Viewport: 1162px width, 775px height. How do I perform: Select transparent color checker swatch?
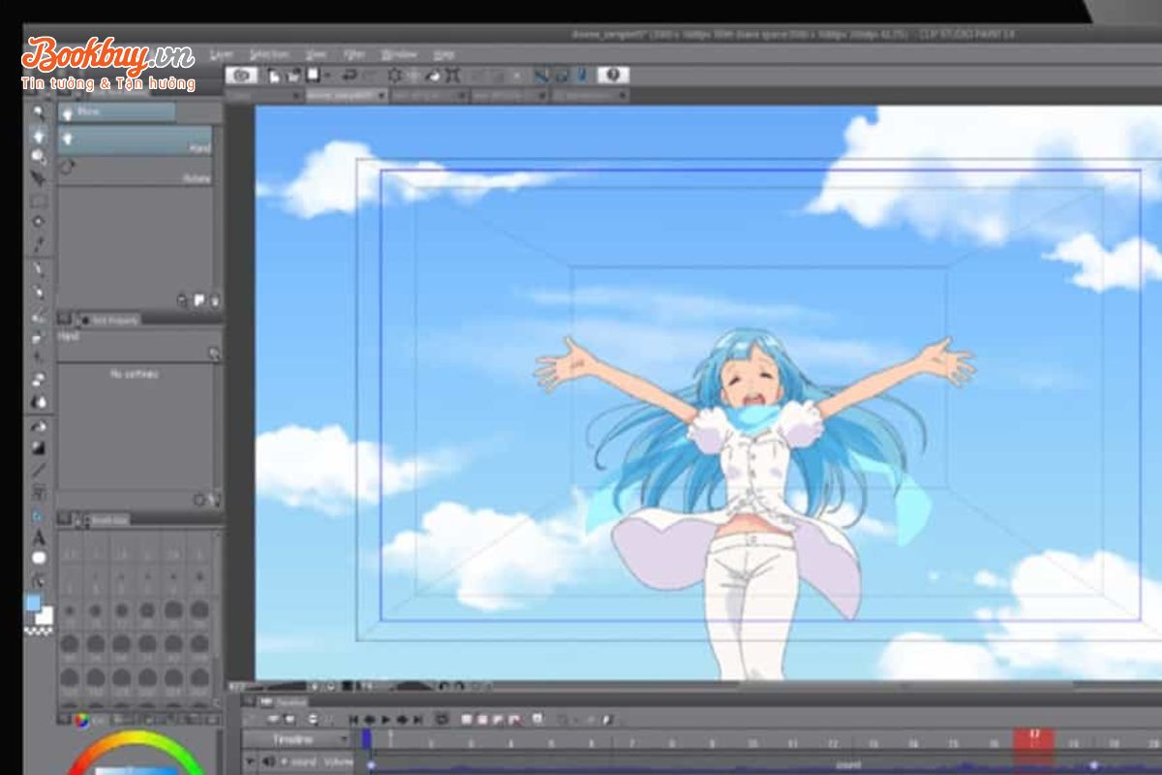[x=39, y=631]
